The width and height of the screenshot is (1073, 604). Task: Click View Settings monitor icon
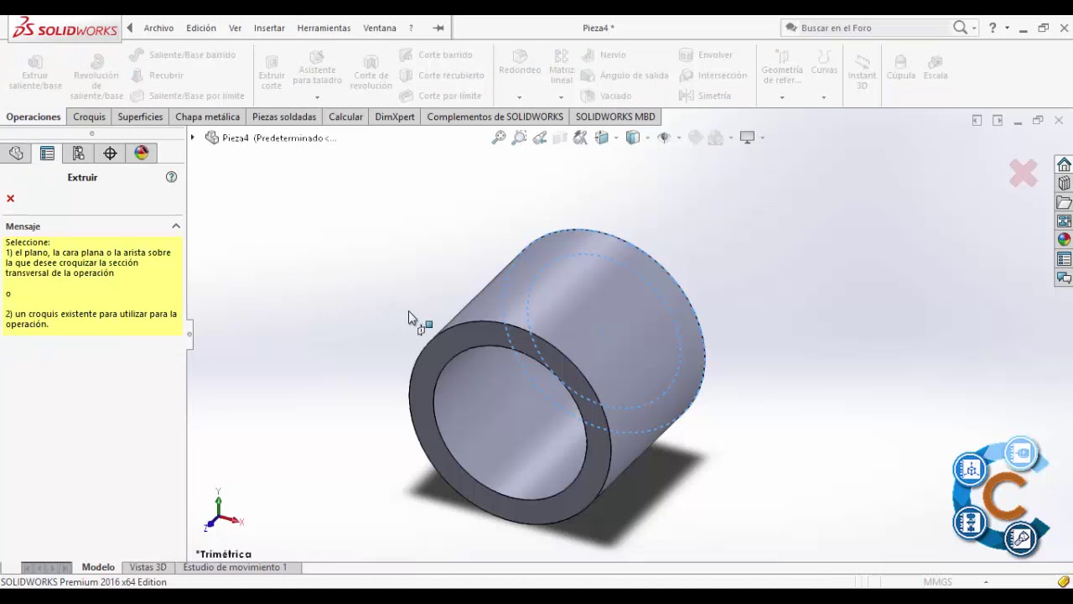[x=747, y=138]
